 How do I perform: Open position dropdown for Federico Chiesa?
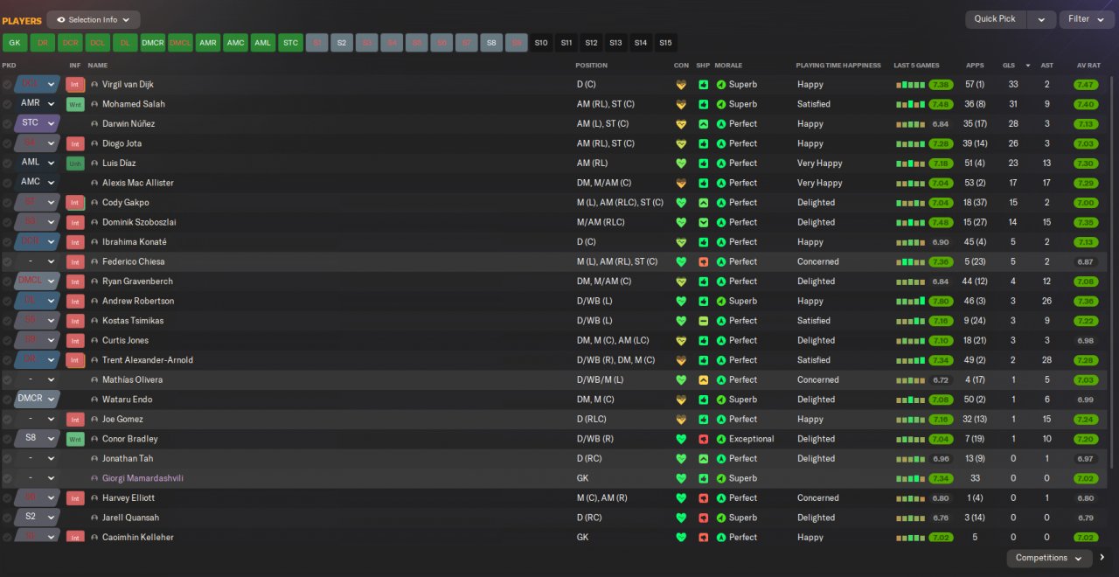click(x=37, y=261)
